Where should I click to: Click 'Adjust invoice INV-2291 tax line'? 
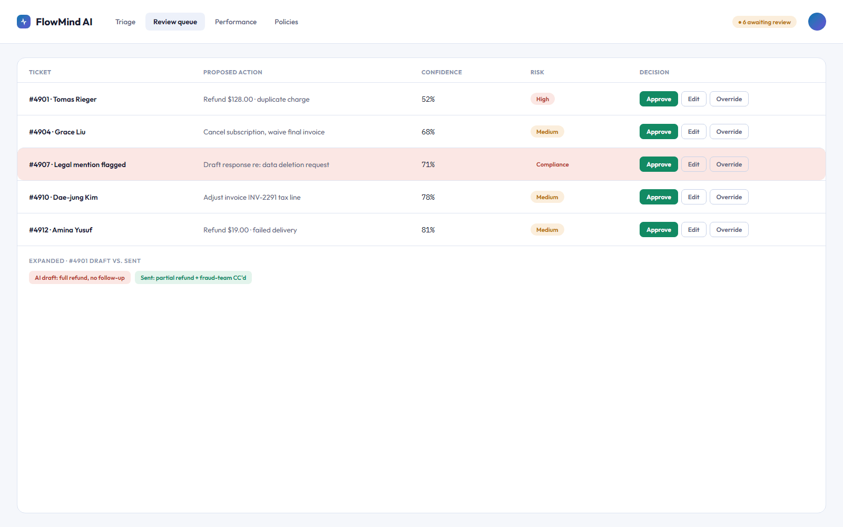pos(252,197)
